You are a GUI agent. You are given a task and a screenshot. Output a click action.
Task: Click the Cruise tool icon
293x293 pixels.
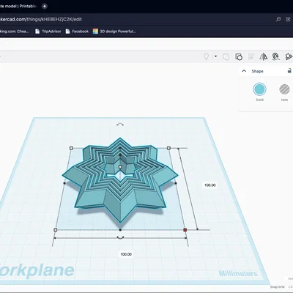276,56
